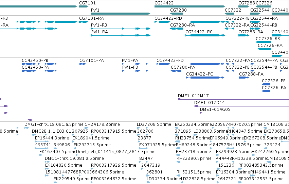Click the CG34422-PD protein label
This screenshot has height=184, width=289.
(170, 61)
